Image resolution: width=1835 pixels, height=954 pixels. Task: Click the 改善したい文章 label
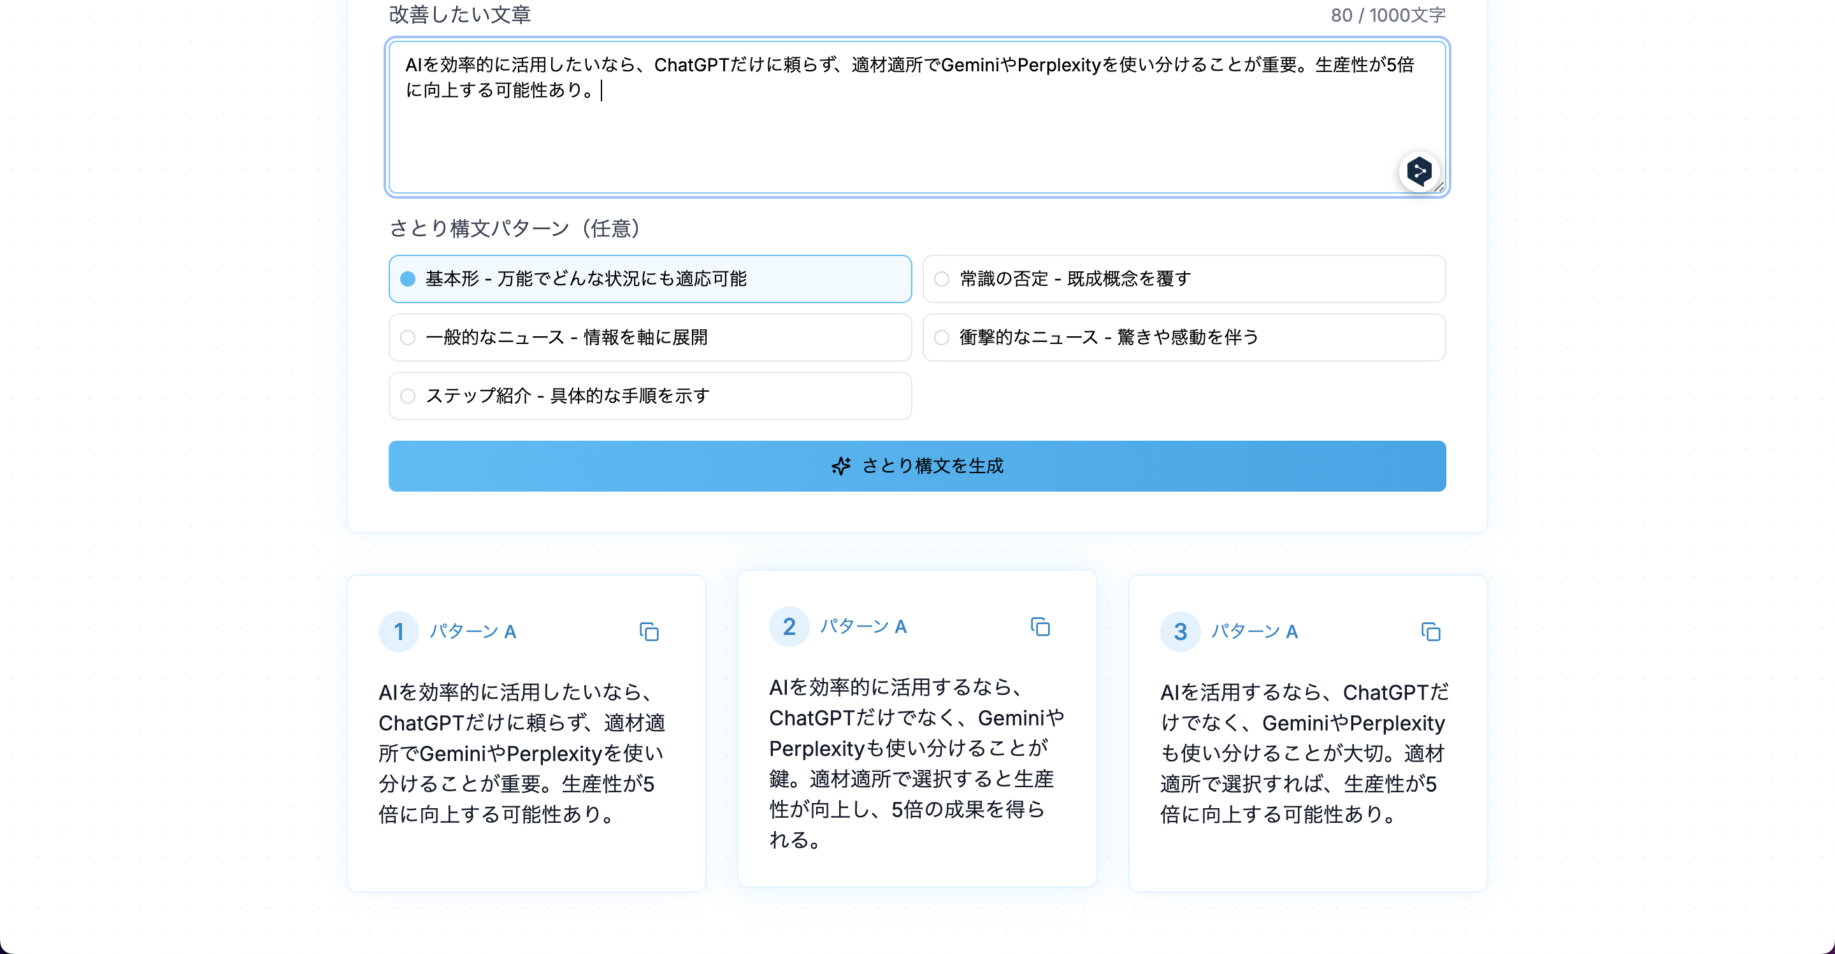460,15
